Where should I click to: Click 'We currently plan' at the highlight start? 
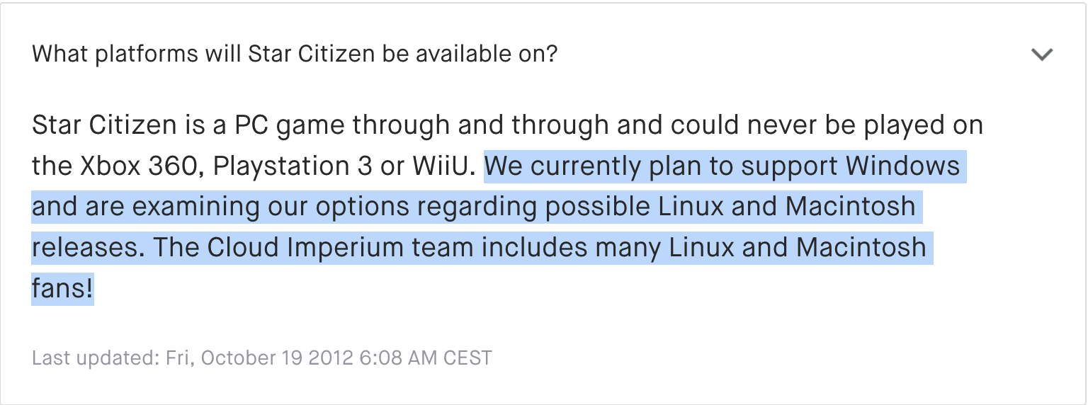598,166
